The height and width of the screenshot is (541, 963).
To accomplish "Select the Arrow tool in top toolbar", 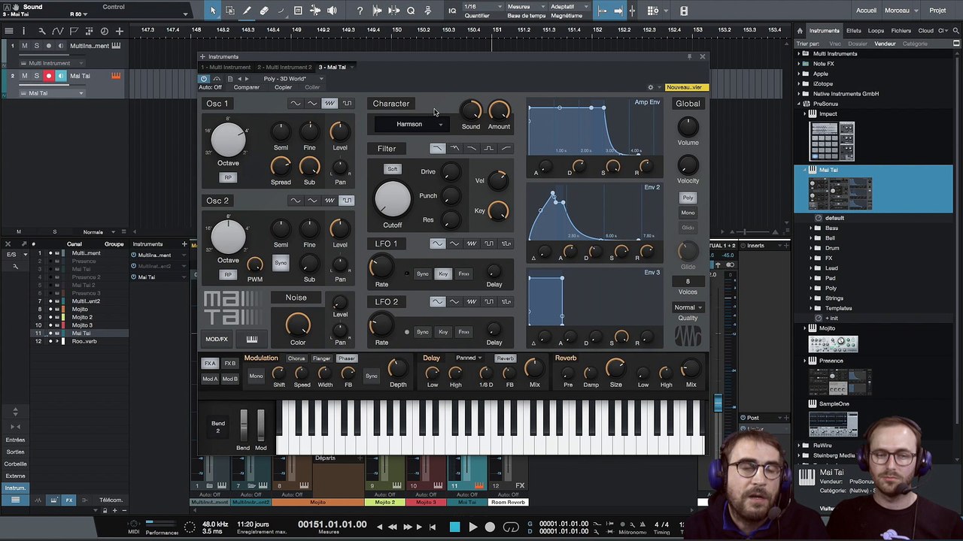I will 213,11.
